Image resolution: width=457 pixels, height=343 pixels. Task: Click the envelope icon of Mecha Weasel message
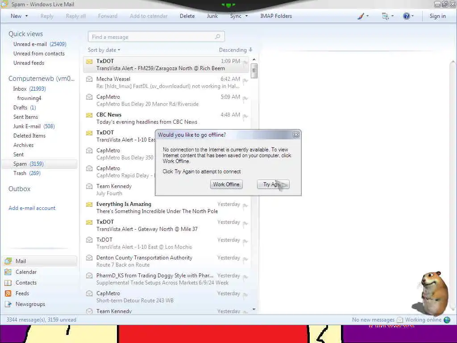[89, 79]
